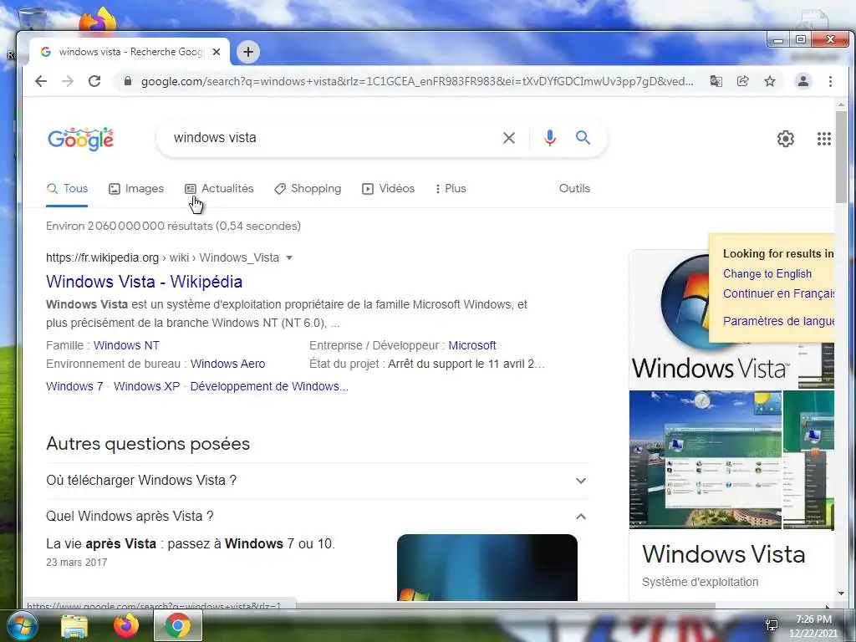Select the Tous search tab
The image size is (856, 642).
tap(67, 188)
